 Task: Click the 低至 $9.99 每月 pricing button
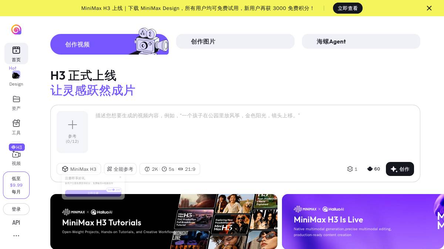16,185
